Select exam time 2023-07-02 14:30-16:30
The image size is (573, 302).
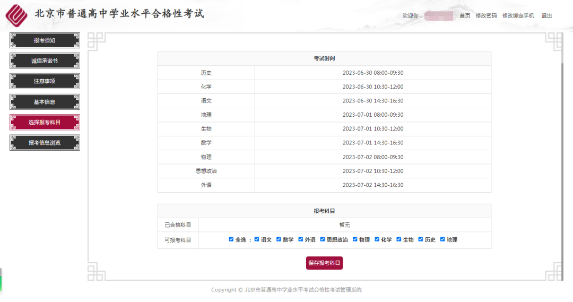(x=373, y=185)
